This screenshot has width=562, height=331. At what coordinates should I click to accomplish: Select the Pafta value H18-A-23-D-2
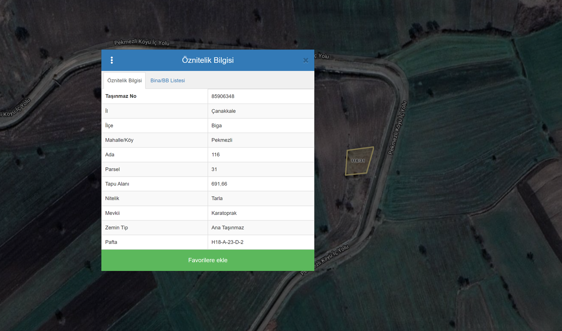[x=227, y=242]
